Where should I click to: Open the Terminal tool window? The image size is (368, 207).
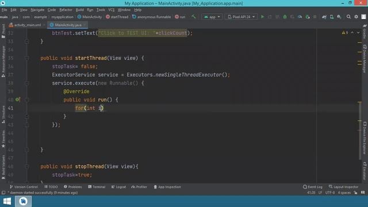click(97, 187)
